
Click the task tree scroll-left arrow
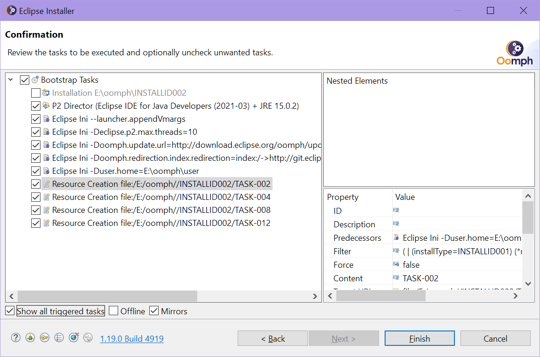point(11,296)
